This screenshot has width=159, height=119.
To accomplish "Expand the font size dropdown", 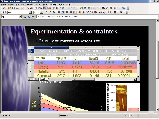I will (x=42, y=12).
